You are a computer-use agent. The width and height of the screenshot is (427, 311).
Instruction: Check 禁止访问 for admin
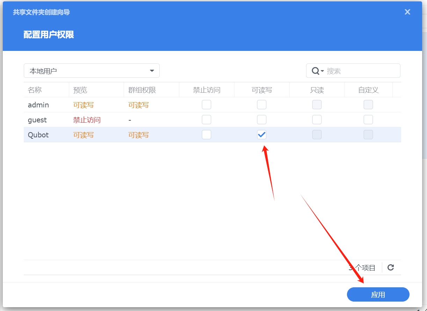click(207, 105)
